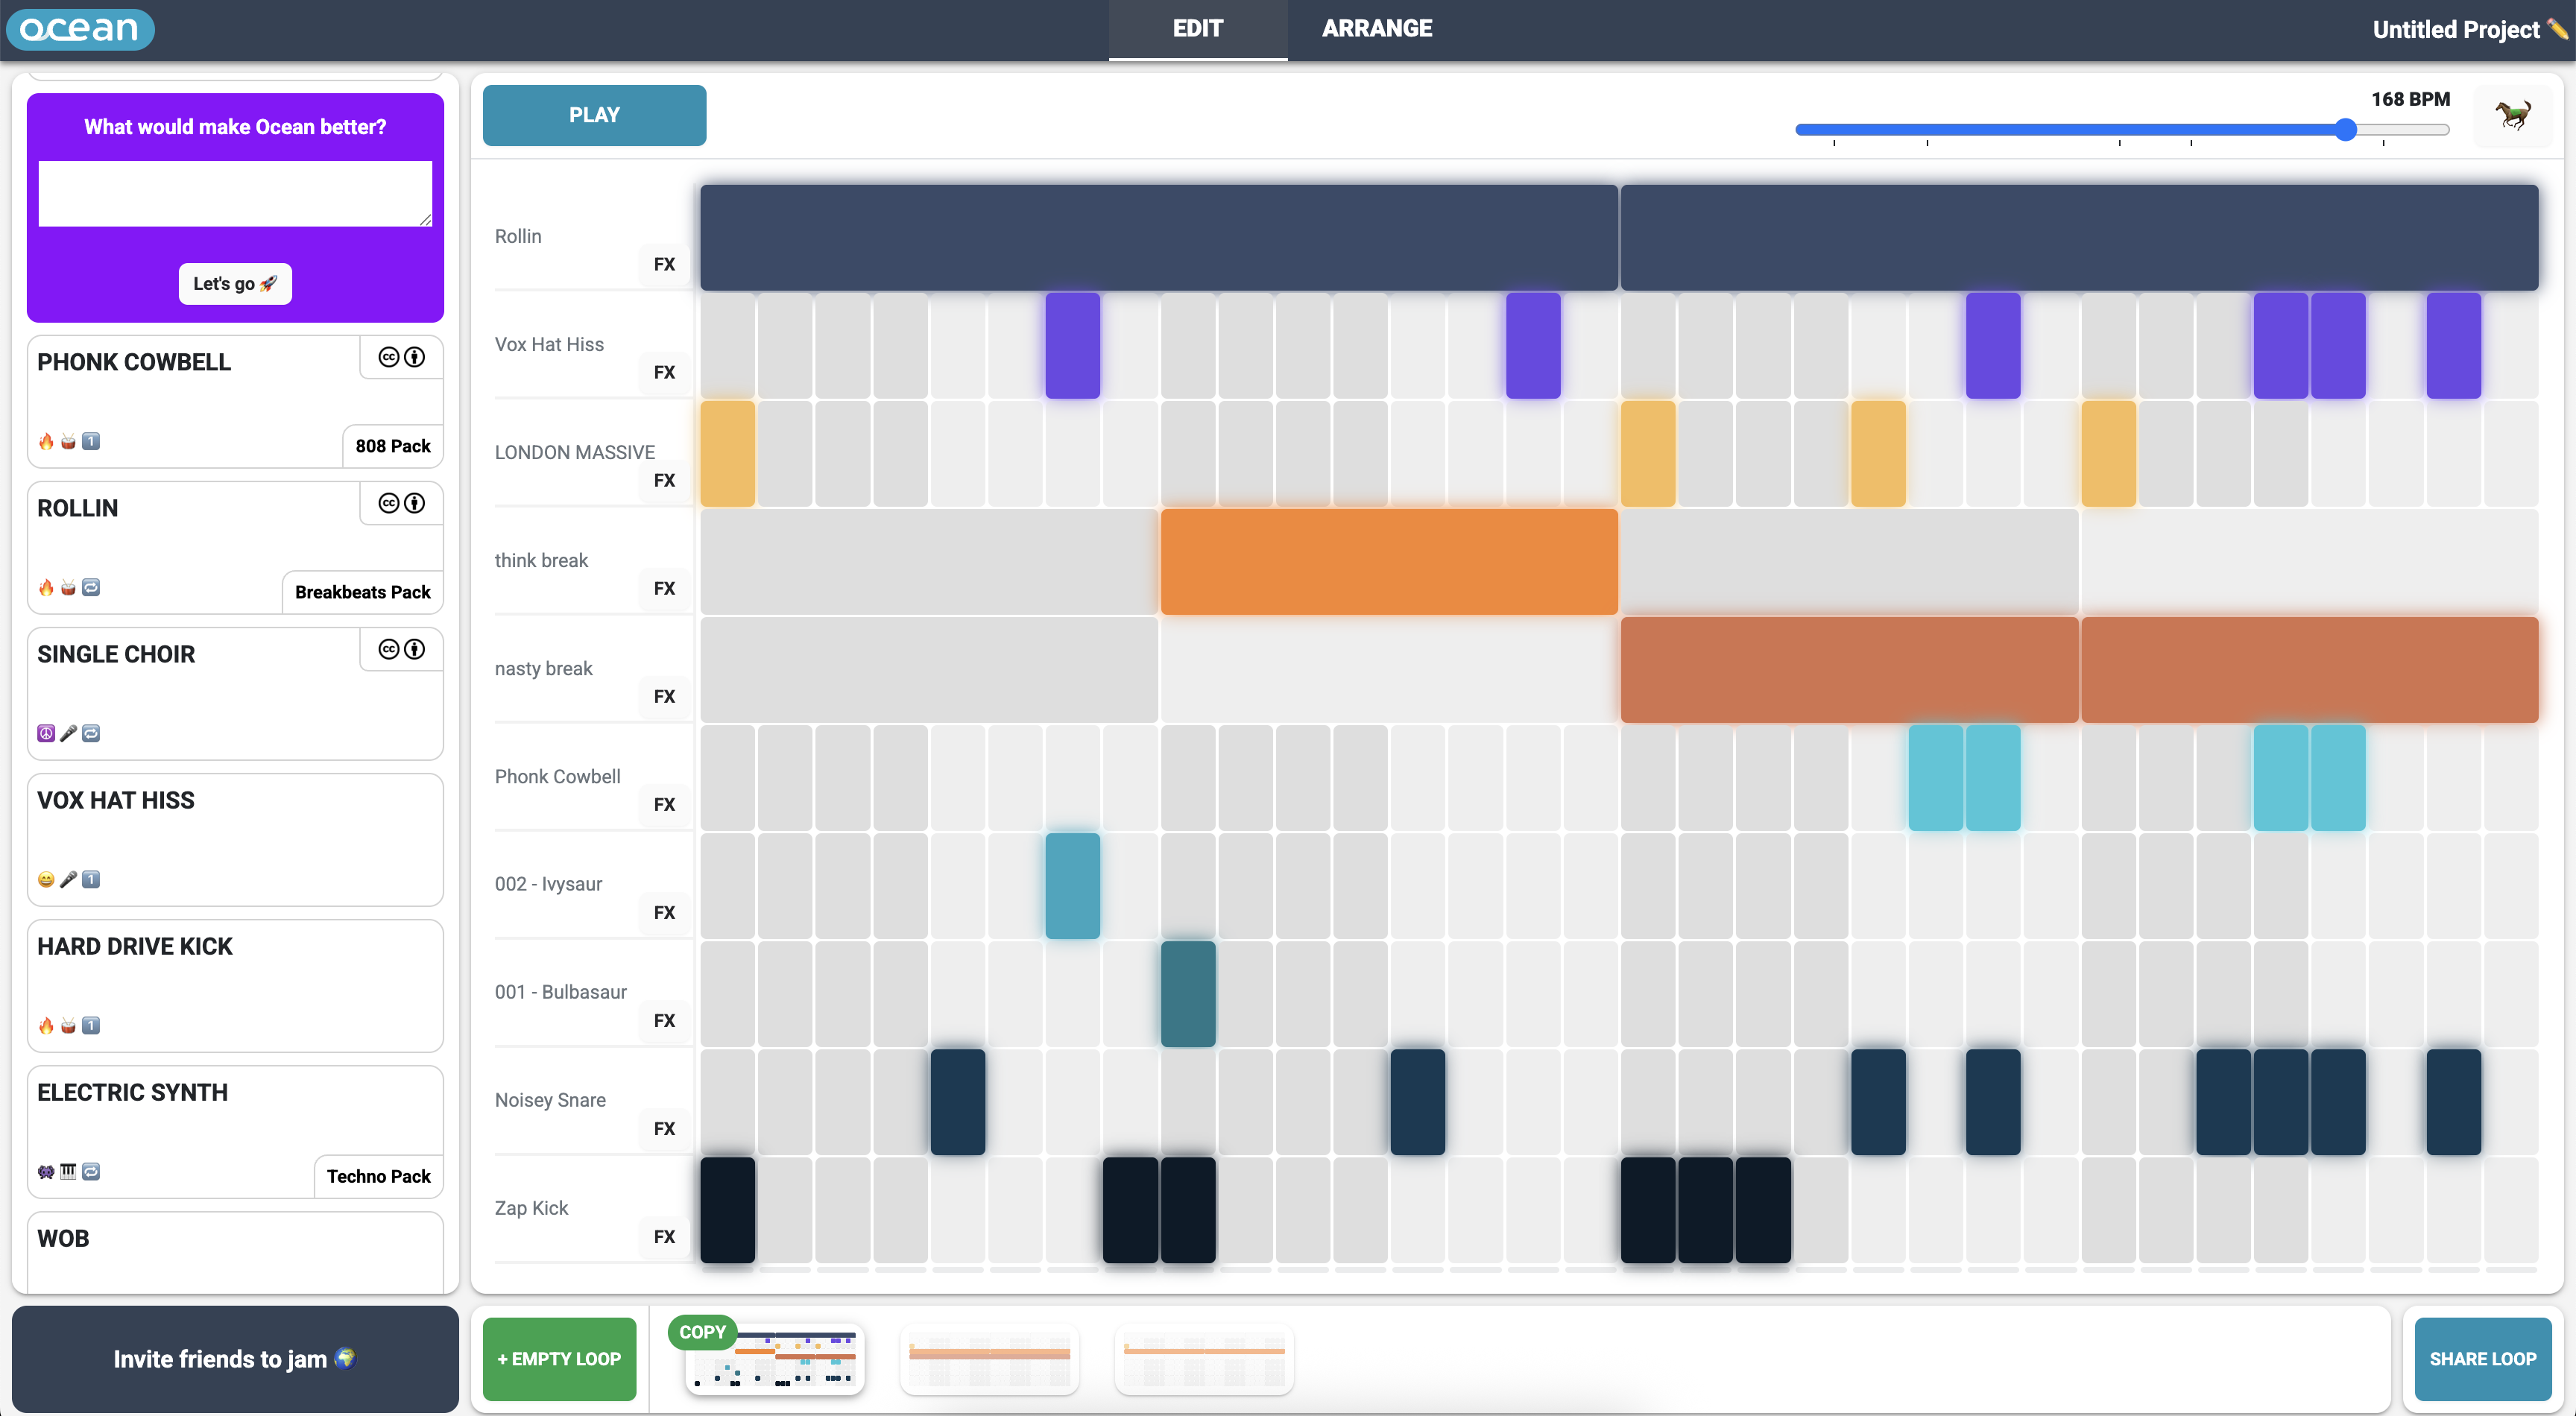Click the feedback text input box
The width and height of the screenshot is (2576, 1416).
pos(235,193)
